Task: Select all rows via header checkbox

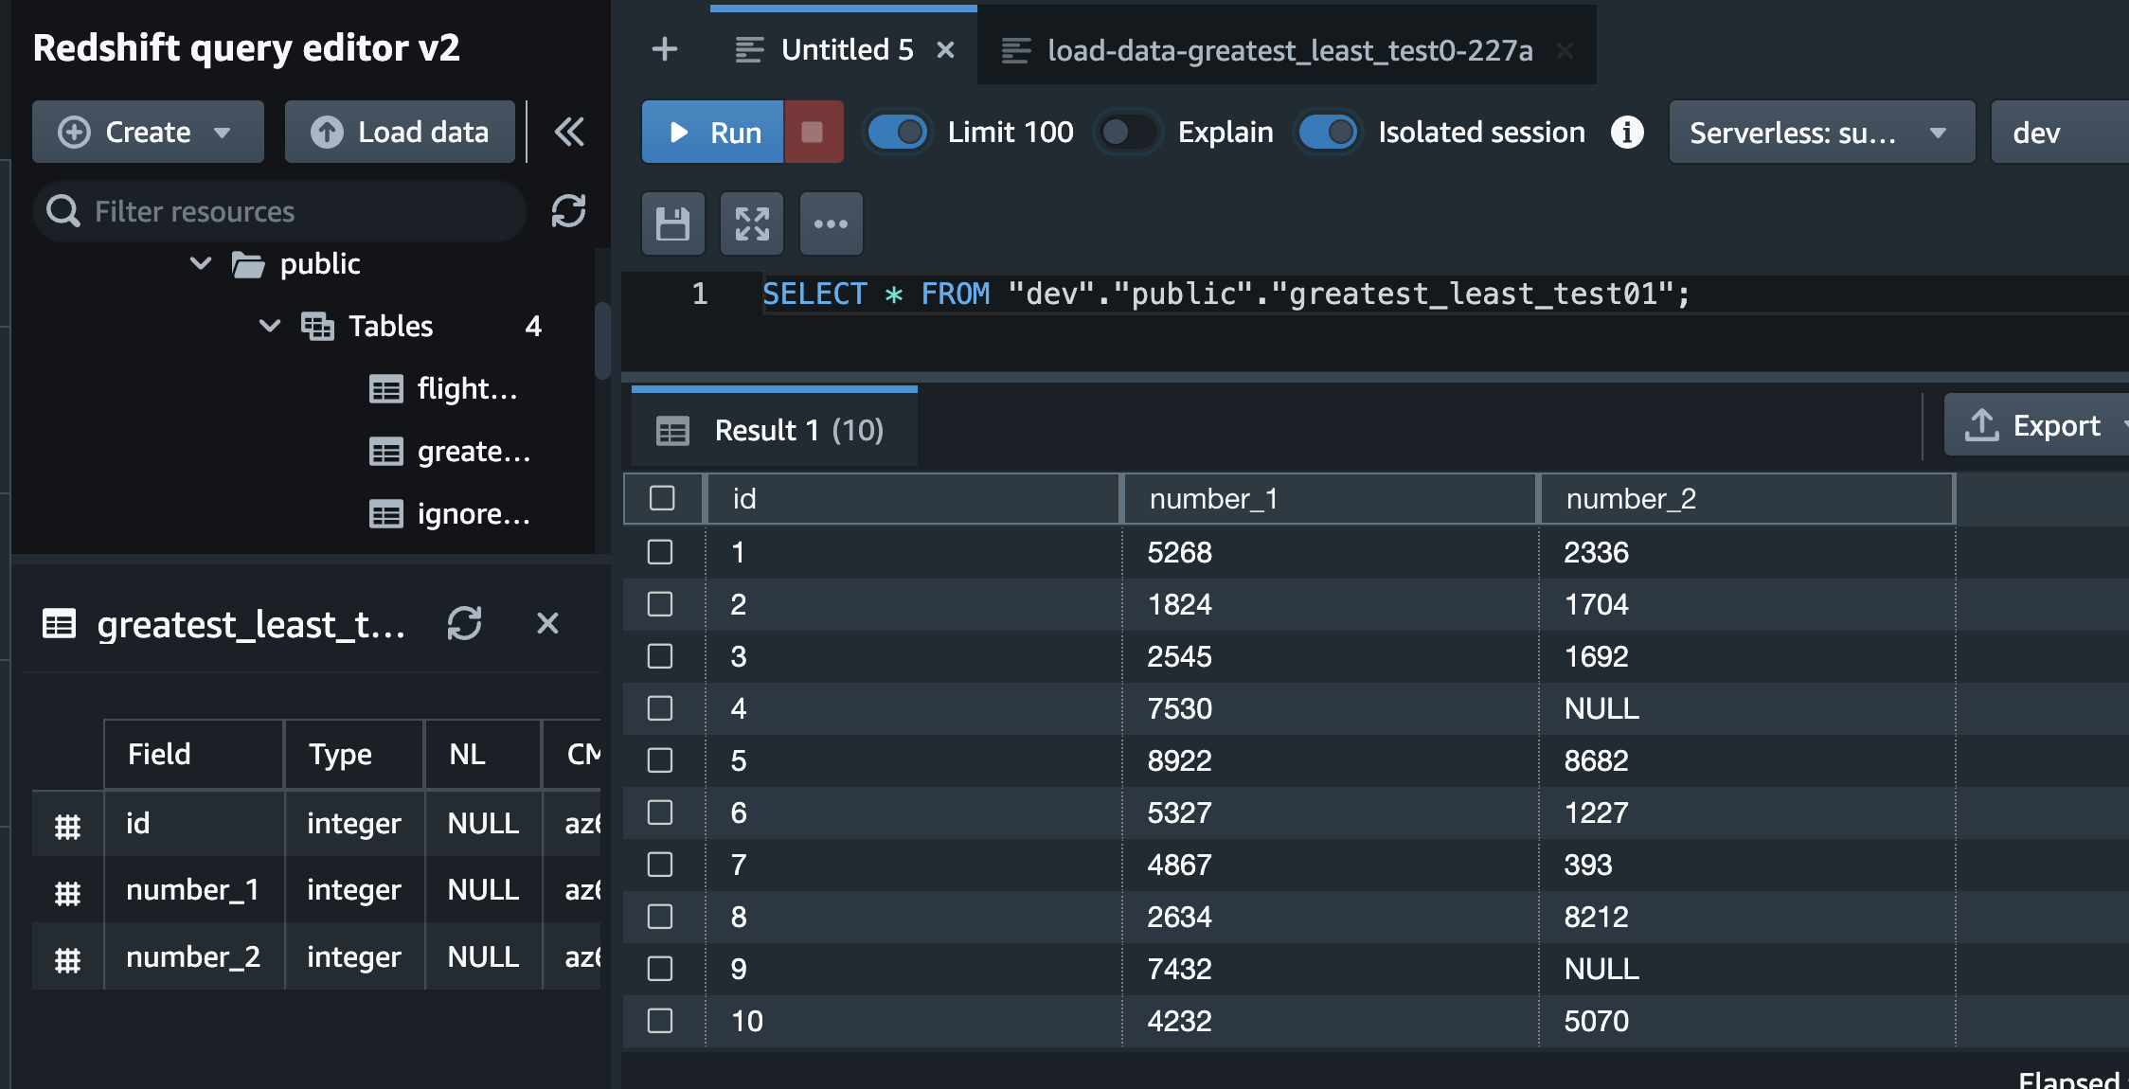Action: [x=662, y=498]
